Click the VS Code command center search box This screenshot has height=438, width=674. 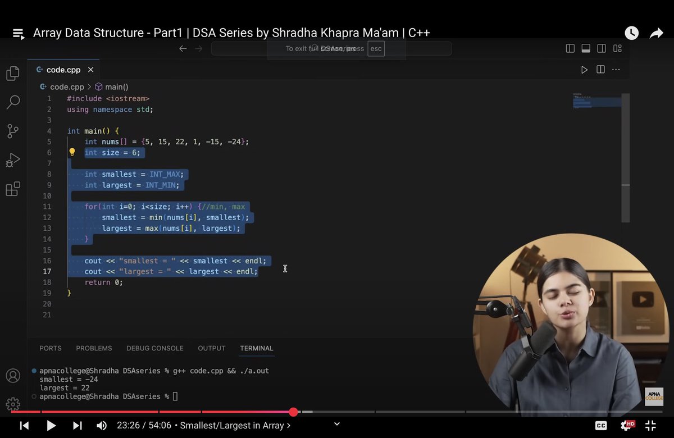[x=331, y=48]
